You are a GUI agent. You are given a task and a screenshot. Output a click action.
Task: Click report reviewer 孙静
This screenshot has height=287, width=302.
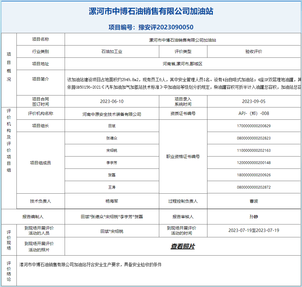254,217
